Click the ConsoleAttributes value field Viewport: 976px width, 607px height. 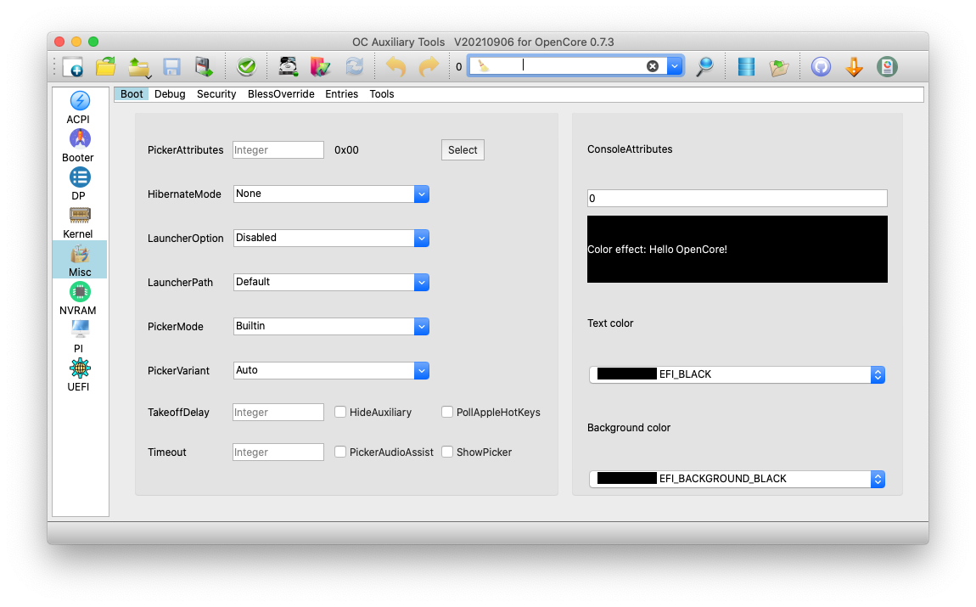click(x=737, y=198)
